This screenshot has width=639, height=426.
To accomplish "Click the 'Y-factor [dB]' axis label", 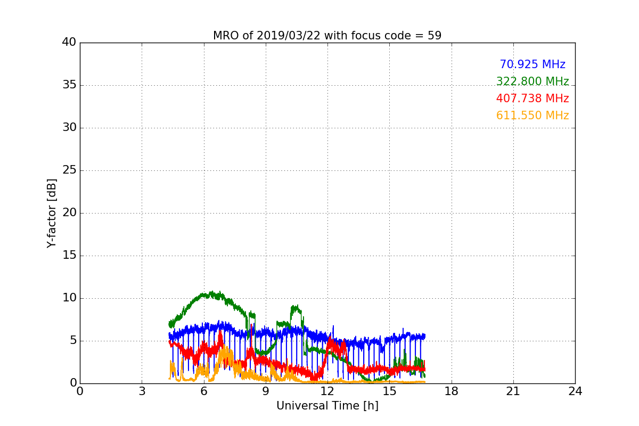I will [x=52, y=213].
